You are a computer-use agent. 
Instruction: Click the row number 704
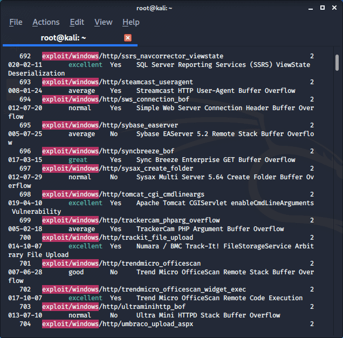[x=25, y=324]
